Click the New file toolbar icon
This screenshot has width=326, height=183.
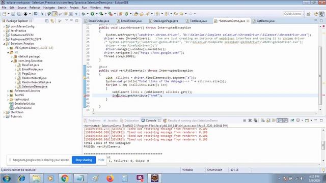pos(5,14)
